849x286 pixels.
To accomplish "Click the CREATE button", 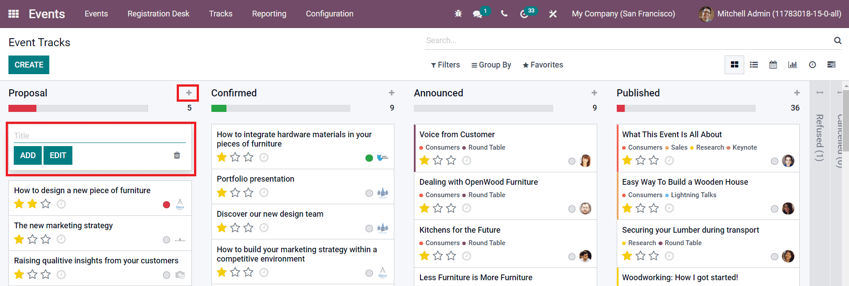I will pos(29,65).
